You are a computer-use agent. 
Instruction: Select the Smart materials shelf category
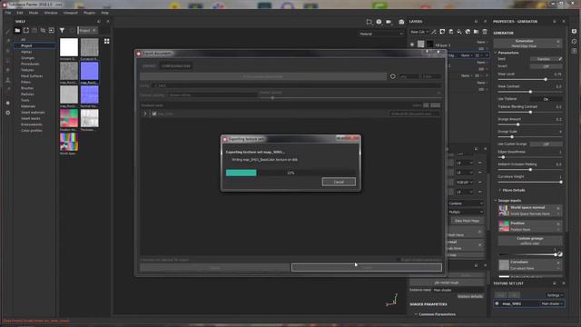pos(33,113)
